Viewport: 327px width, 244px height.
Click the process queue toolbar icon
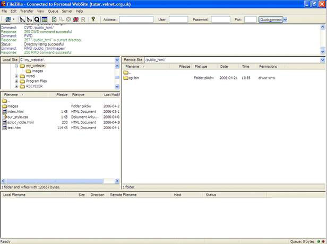[61, 20]
